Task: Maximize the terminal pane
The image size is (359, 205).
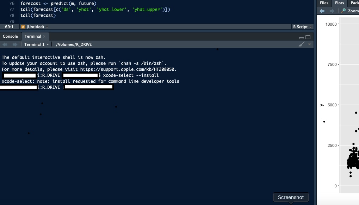Action: [308, 37]
